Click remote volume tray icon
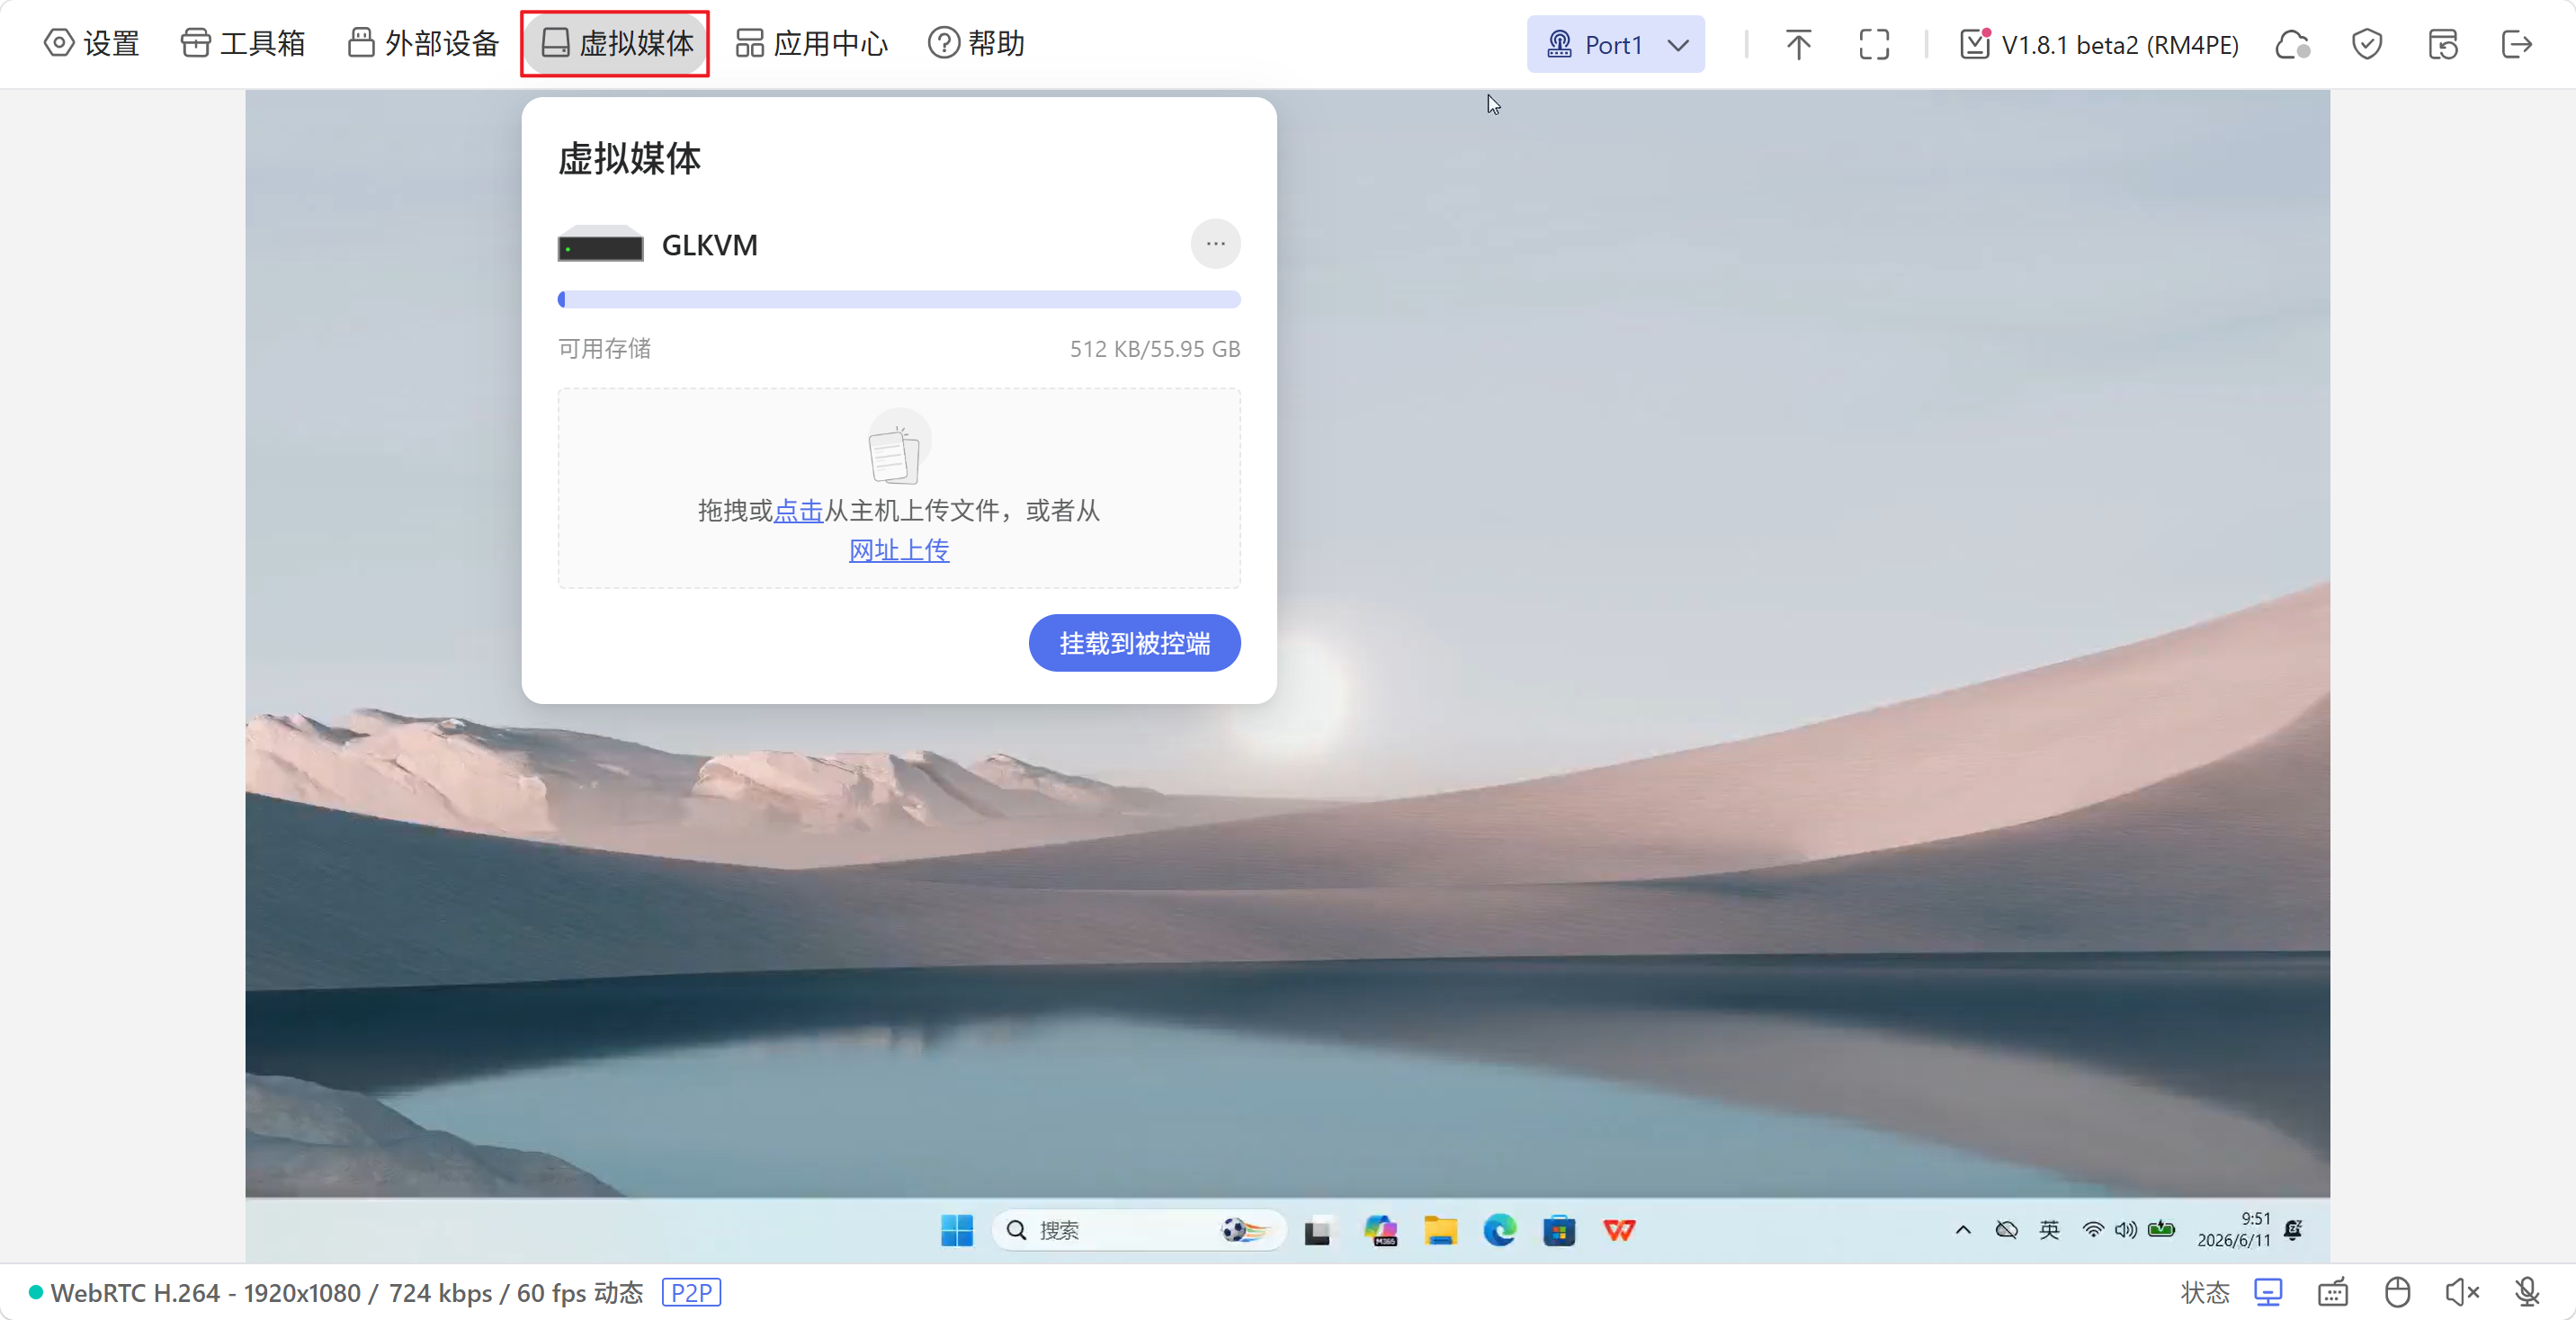The height and width of the screenshot is (1320, 2576). point(2126,1230)
